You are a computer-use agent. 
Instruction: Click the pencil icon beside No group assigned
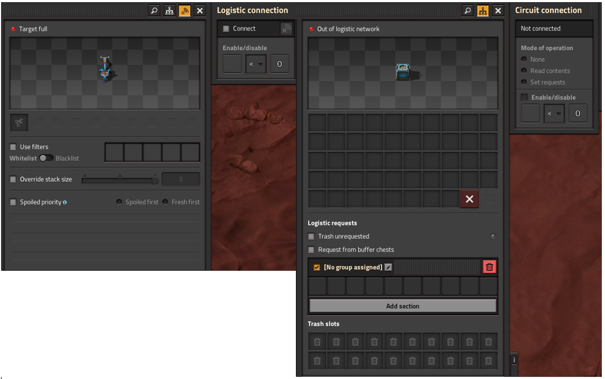[388, 267]
